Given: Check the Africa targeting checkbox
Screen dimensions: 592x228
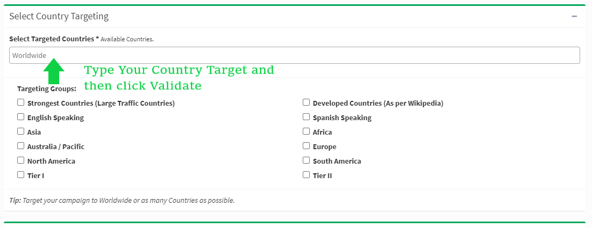Looking at the screenshot, I should (306, 131).
